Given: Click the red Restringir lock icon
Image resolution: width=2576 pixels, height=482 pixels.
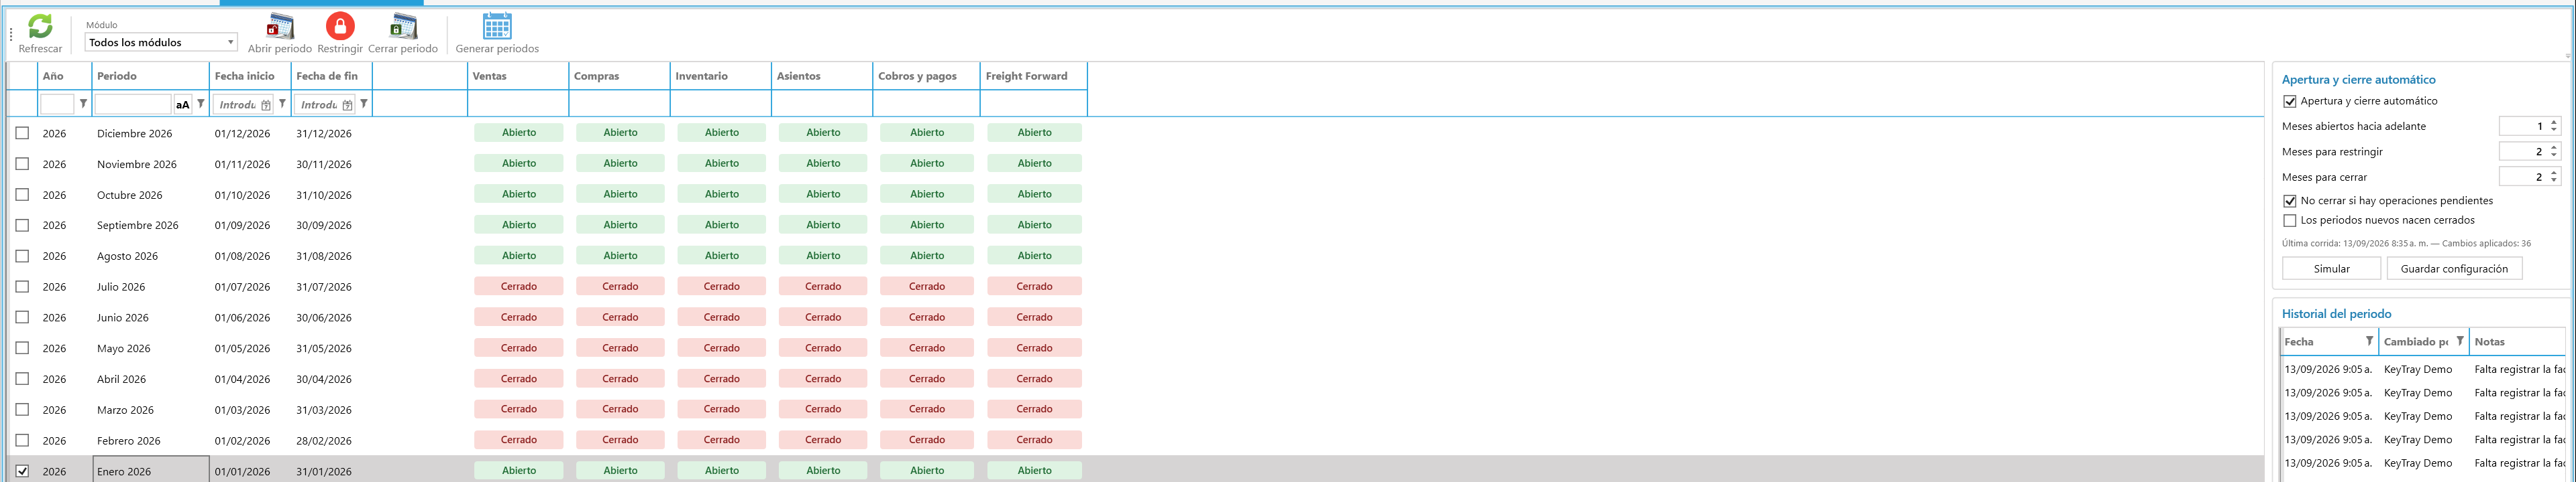Looking at the screenshot, I should (x=340, y=26).
